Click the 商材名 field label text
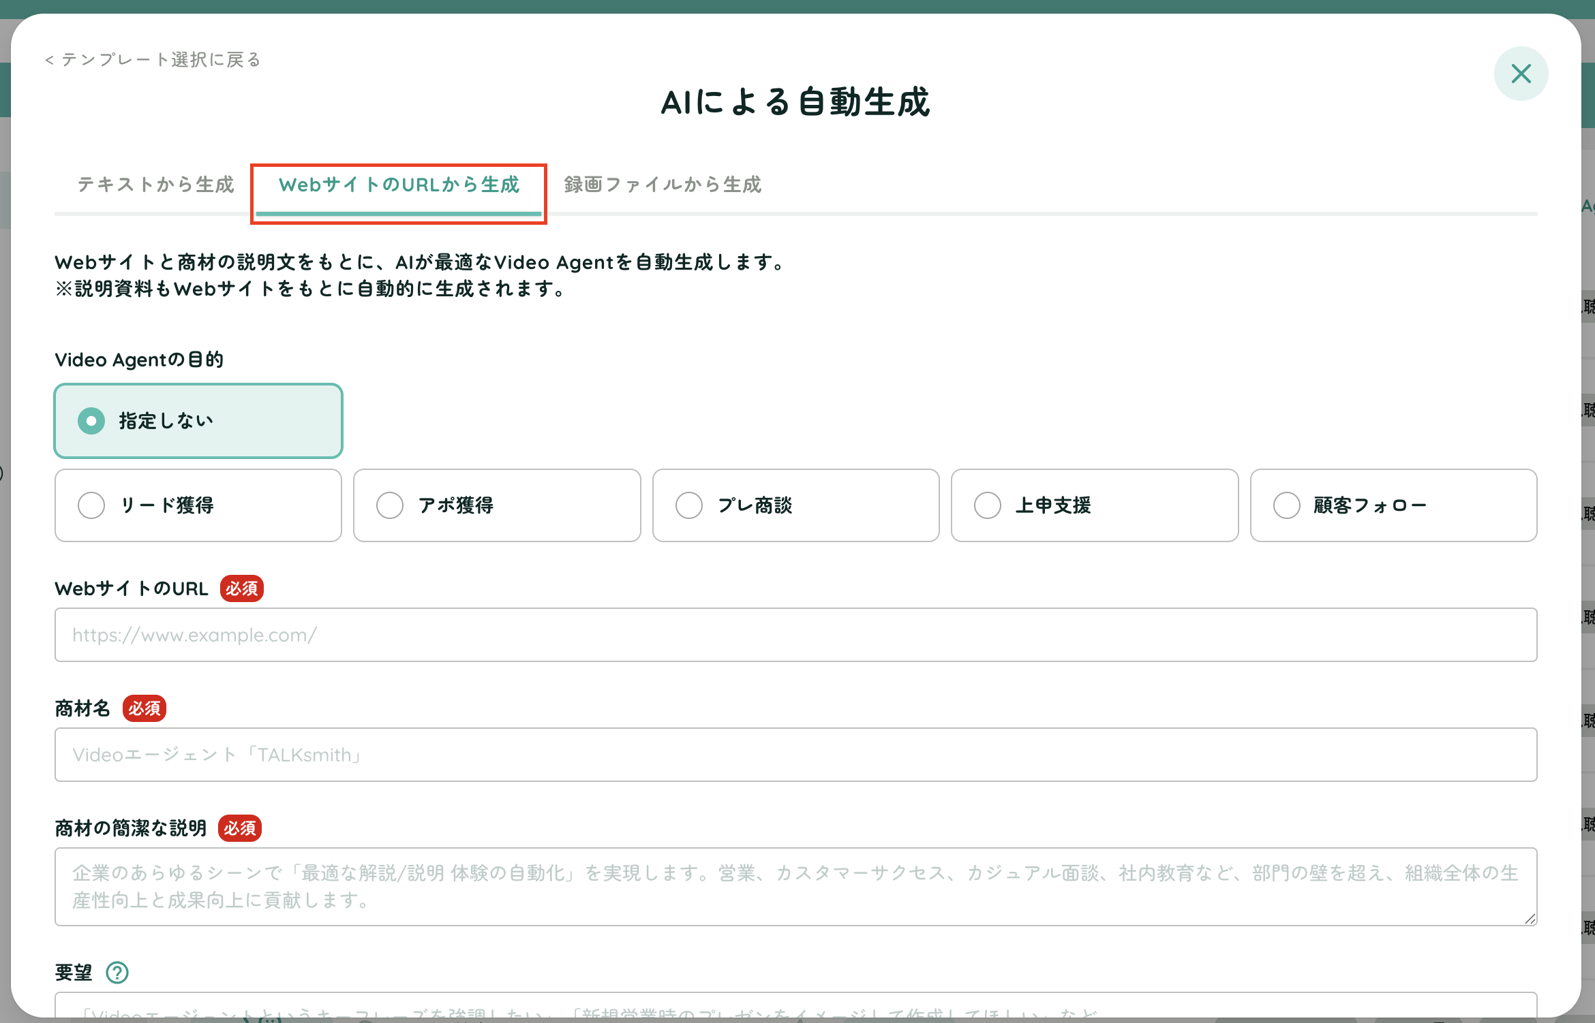The image size is (1595, 1023). point(82,708)
